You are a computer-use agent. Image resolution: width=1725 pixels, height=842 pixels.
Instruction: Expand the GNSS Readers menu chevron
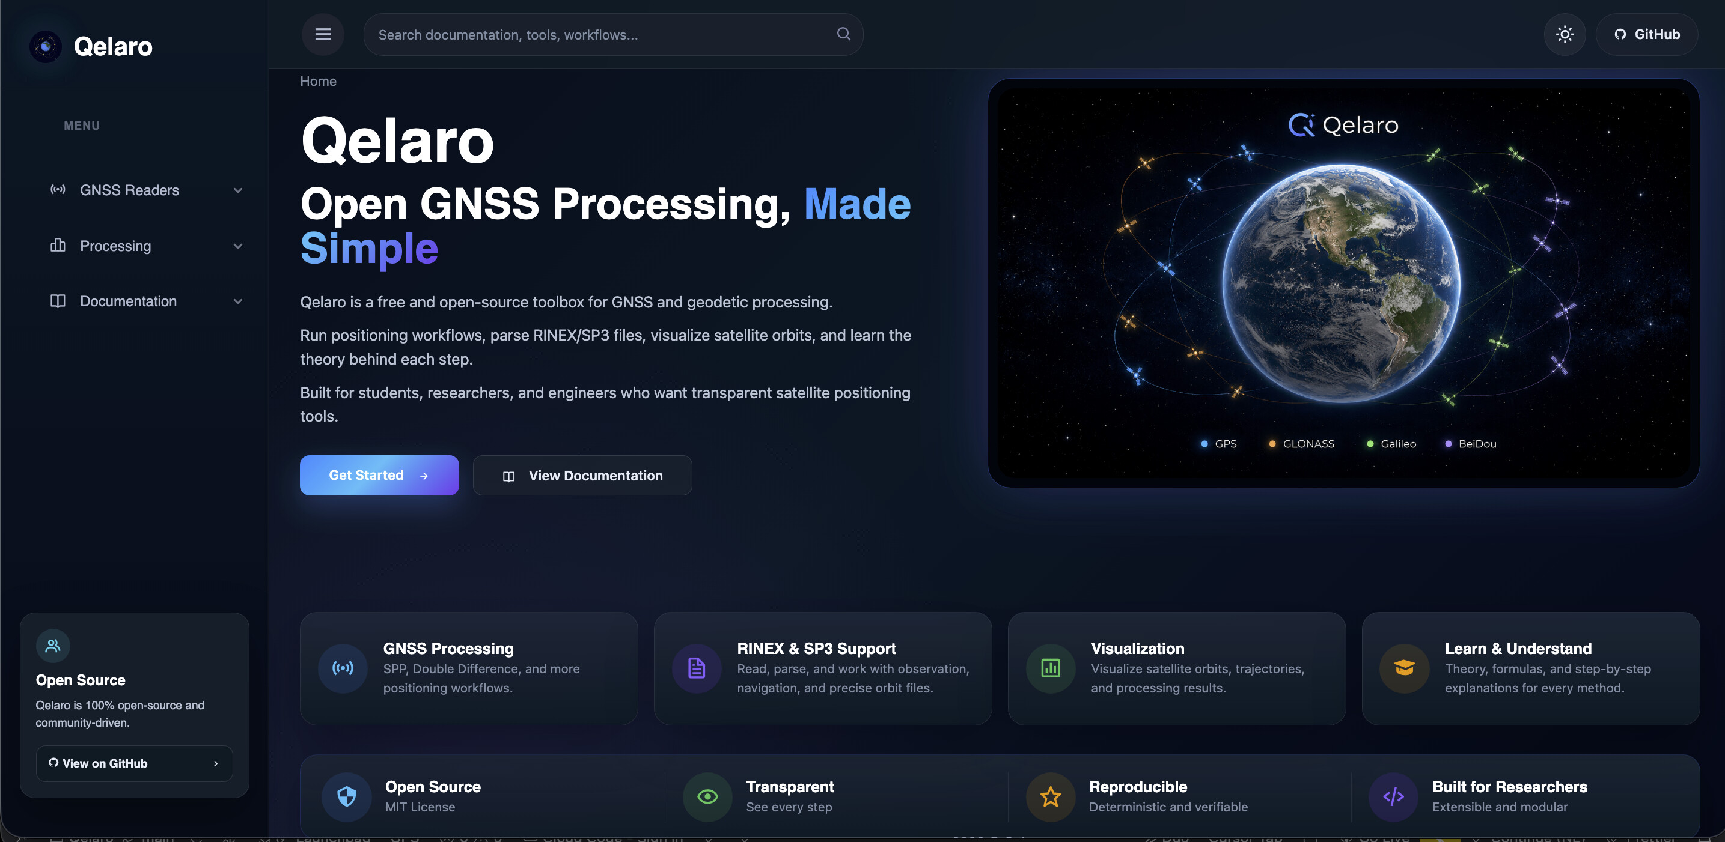[238, 191]
